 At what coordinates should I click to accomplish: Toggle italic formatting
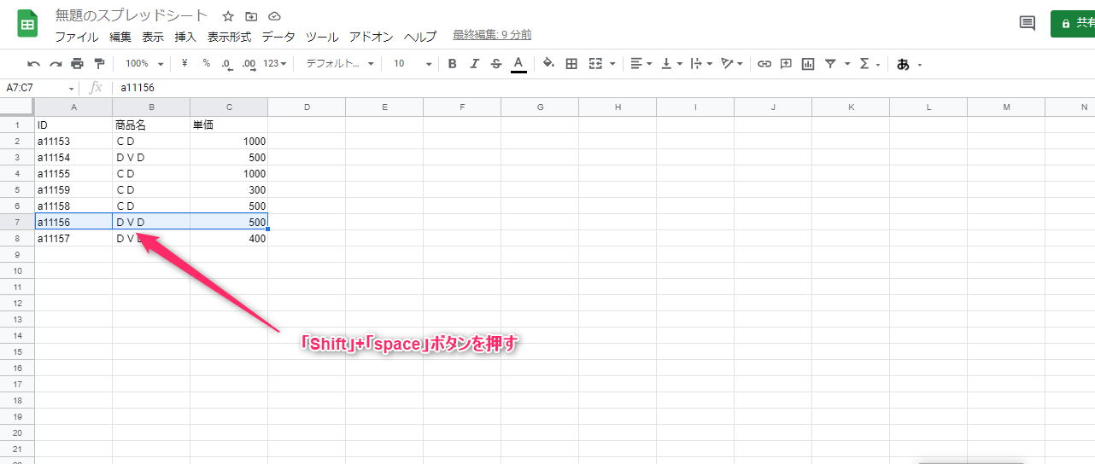[x=474, y=63]
